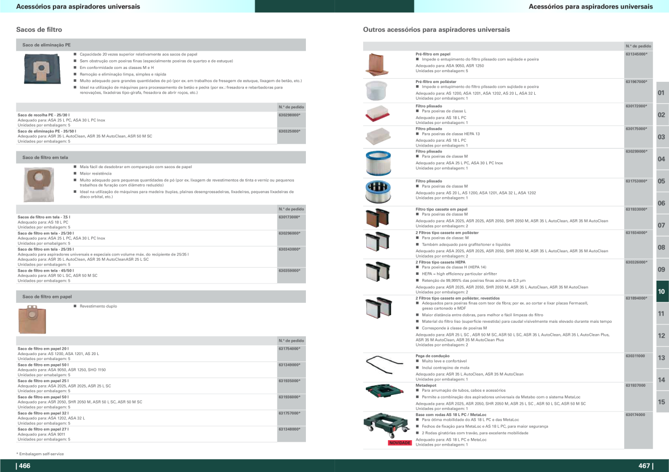Click the 'Embalagem self-service' footnote

pos(40,454)
